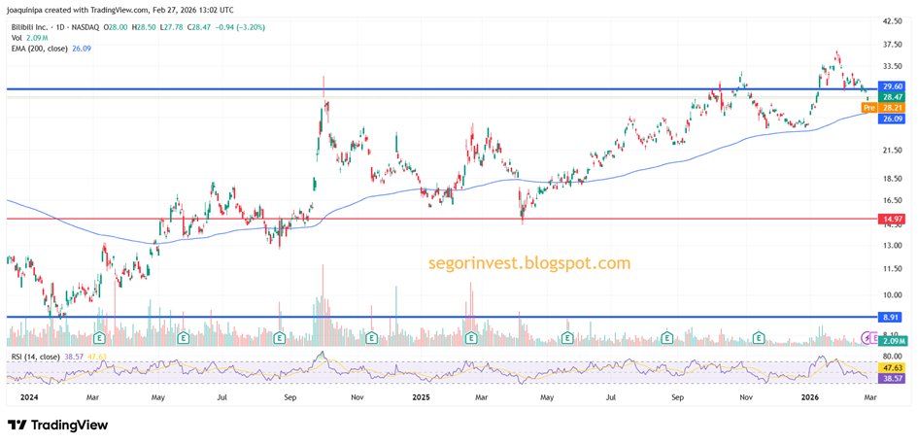Image resolution: width=918 pixels, height=444 pixels.
Task: Click the red 14.97 price label
Action: (x=892, y=219)
